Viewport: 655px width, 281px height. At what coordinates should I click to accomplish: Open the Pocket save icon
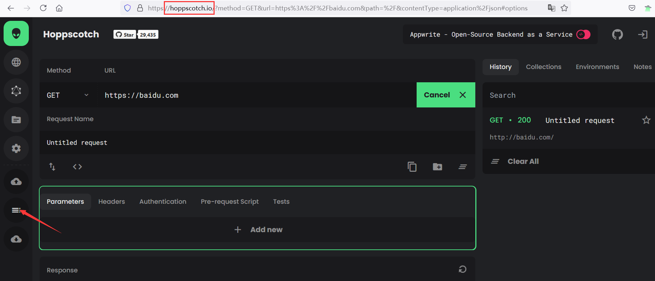coord(632,8)
